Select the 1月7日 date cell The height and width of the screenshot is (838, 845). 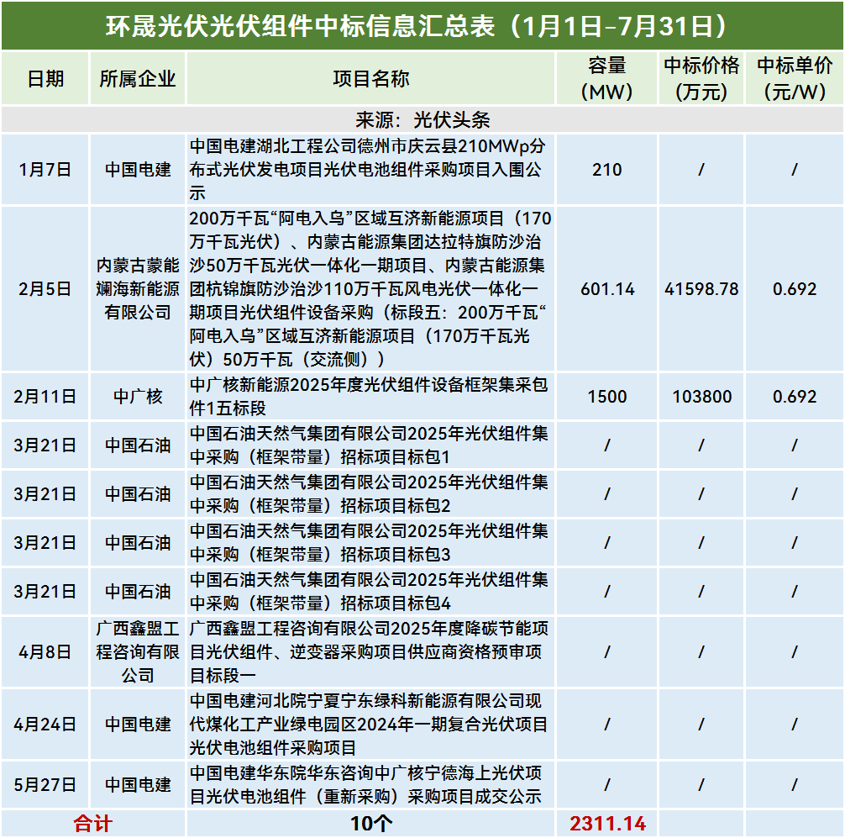pos(45,170)
